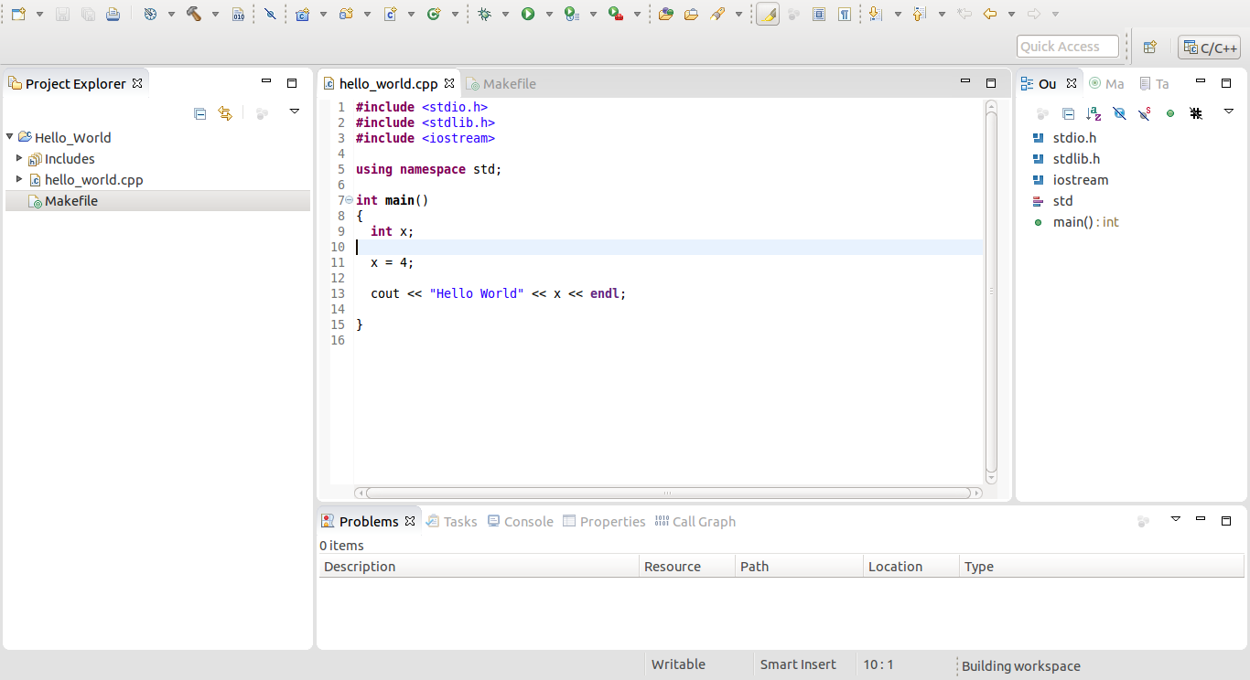
Task: Click the New C++ Class icon
Action: pyautogui.click(x=434, y=14)
